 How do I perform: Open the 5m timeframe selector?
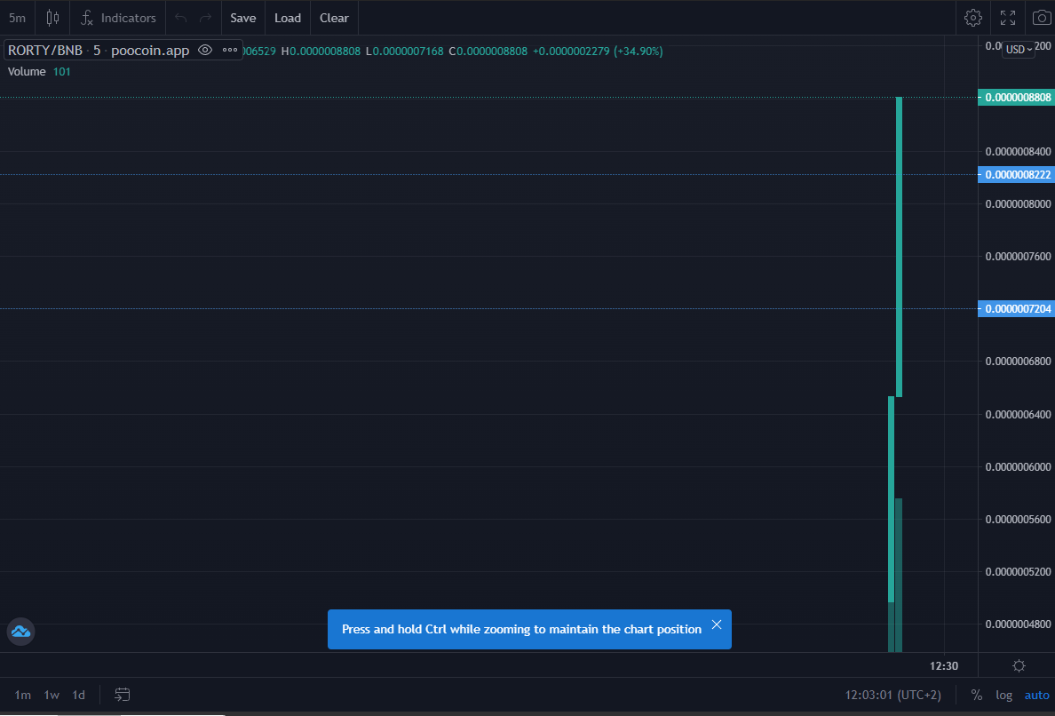[17, 18]
